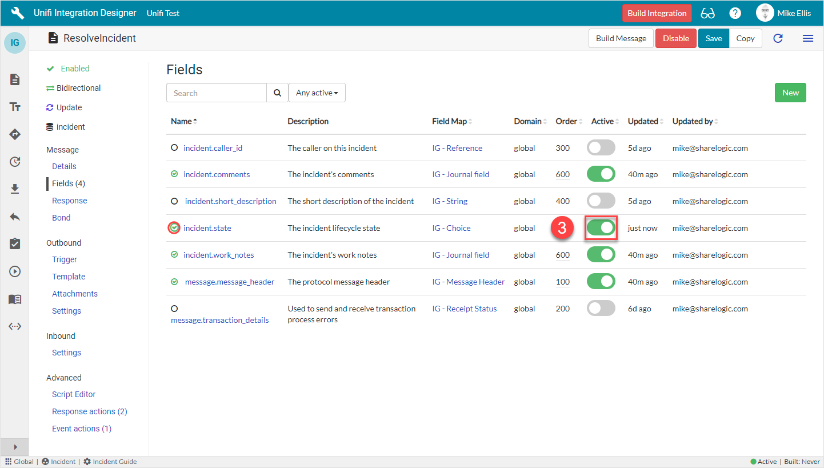Click the Build Integration button
Screen dimensions: 824x468
657,13
